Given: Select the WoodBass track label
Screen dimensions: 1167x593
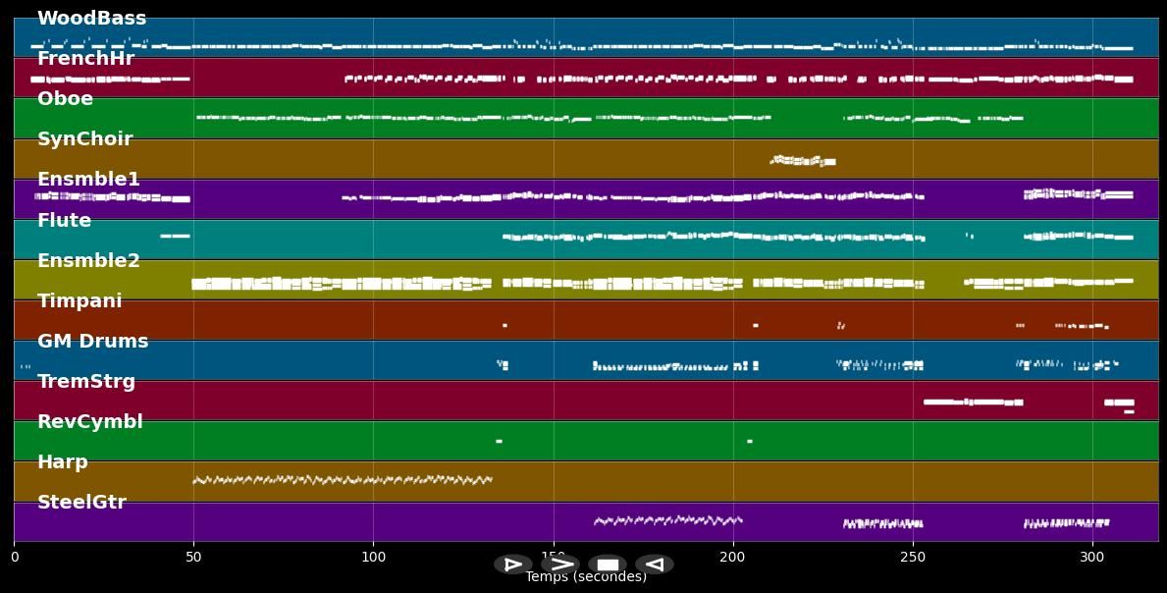Looking at the screenshot, I should pos(91,19).
